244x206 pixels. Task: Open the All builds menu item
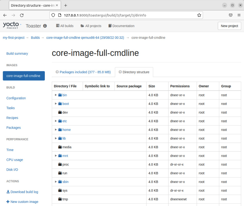65,26
